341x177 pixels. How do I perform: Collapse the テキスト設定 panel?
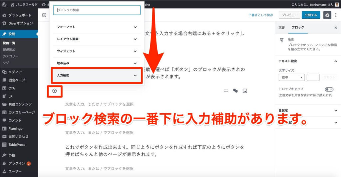pos(308,61)
